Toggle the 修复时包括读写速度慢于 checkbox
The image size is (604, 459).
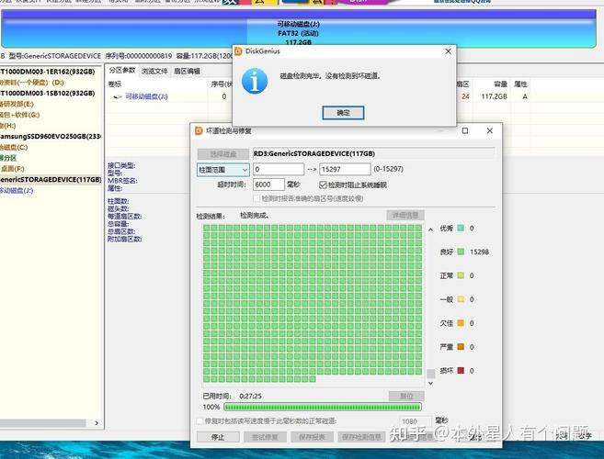(x=199, y=421)
